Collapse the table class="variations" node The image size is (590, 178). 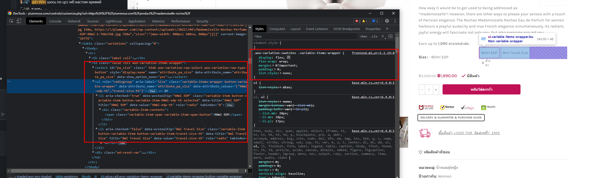point(80,43)
